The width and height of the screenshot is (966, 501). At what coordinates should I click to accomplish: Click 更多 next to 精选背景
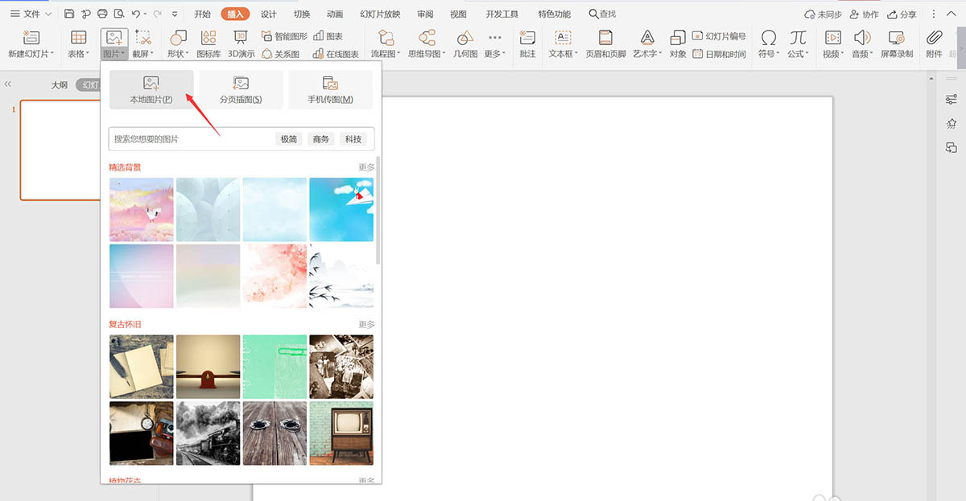pos(366,167)
